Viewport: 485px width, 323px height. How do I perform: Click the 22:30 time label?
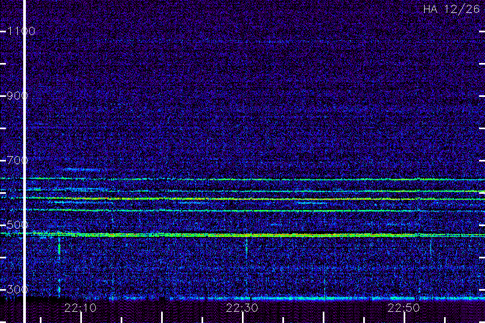[x=242, y=308]
